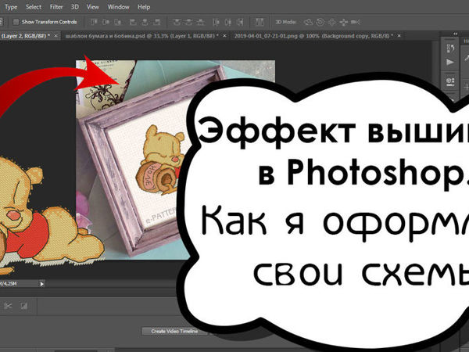The width and height of the screenshot is (469, 352).
Task: Click Distribute horizontal centers icon
Action: pyautogui.click(x=228, y=22)
